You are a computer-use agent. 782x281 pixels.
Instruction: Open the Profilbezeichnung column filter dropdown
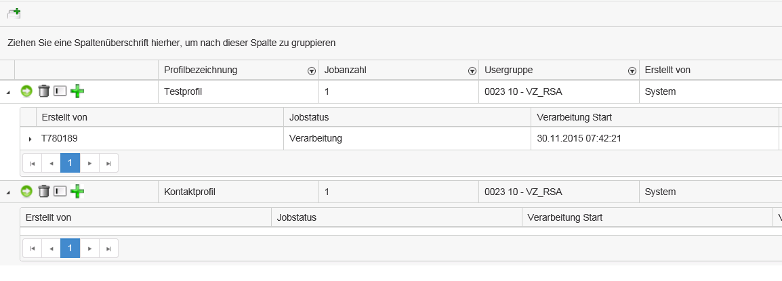pos(312,70)
